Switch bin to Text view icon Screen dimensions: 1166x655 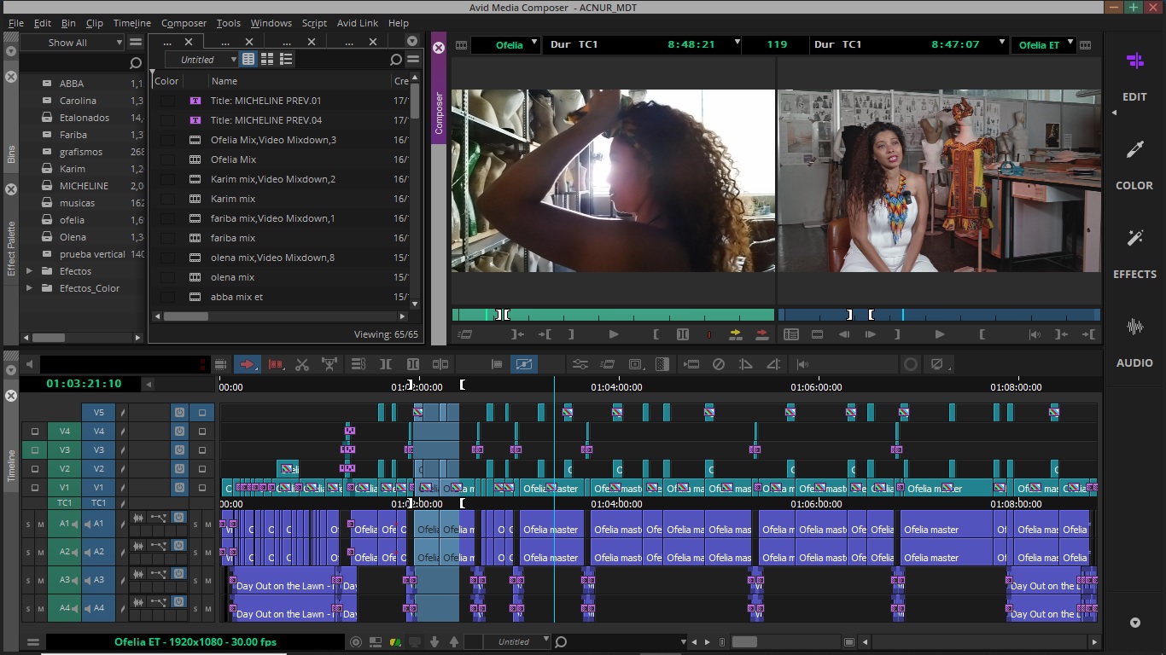pos(248,59)
